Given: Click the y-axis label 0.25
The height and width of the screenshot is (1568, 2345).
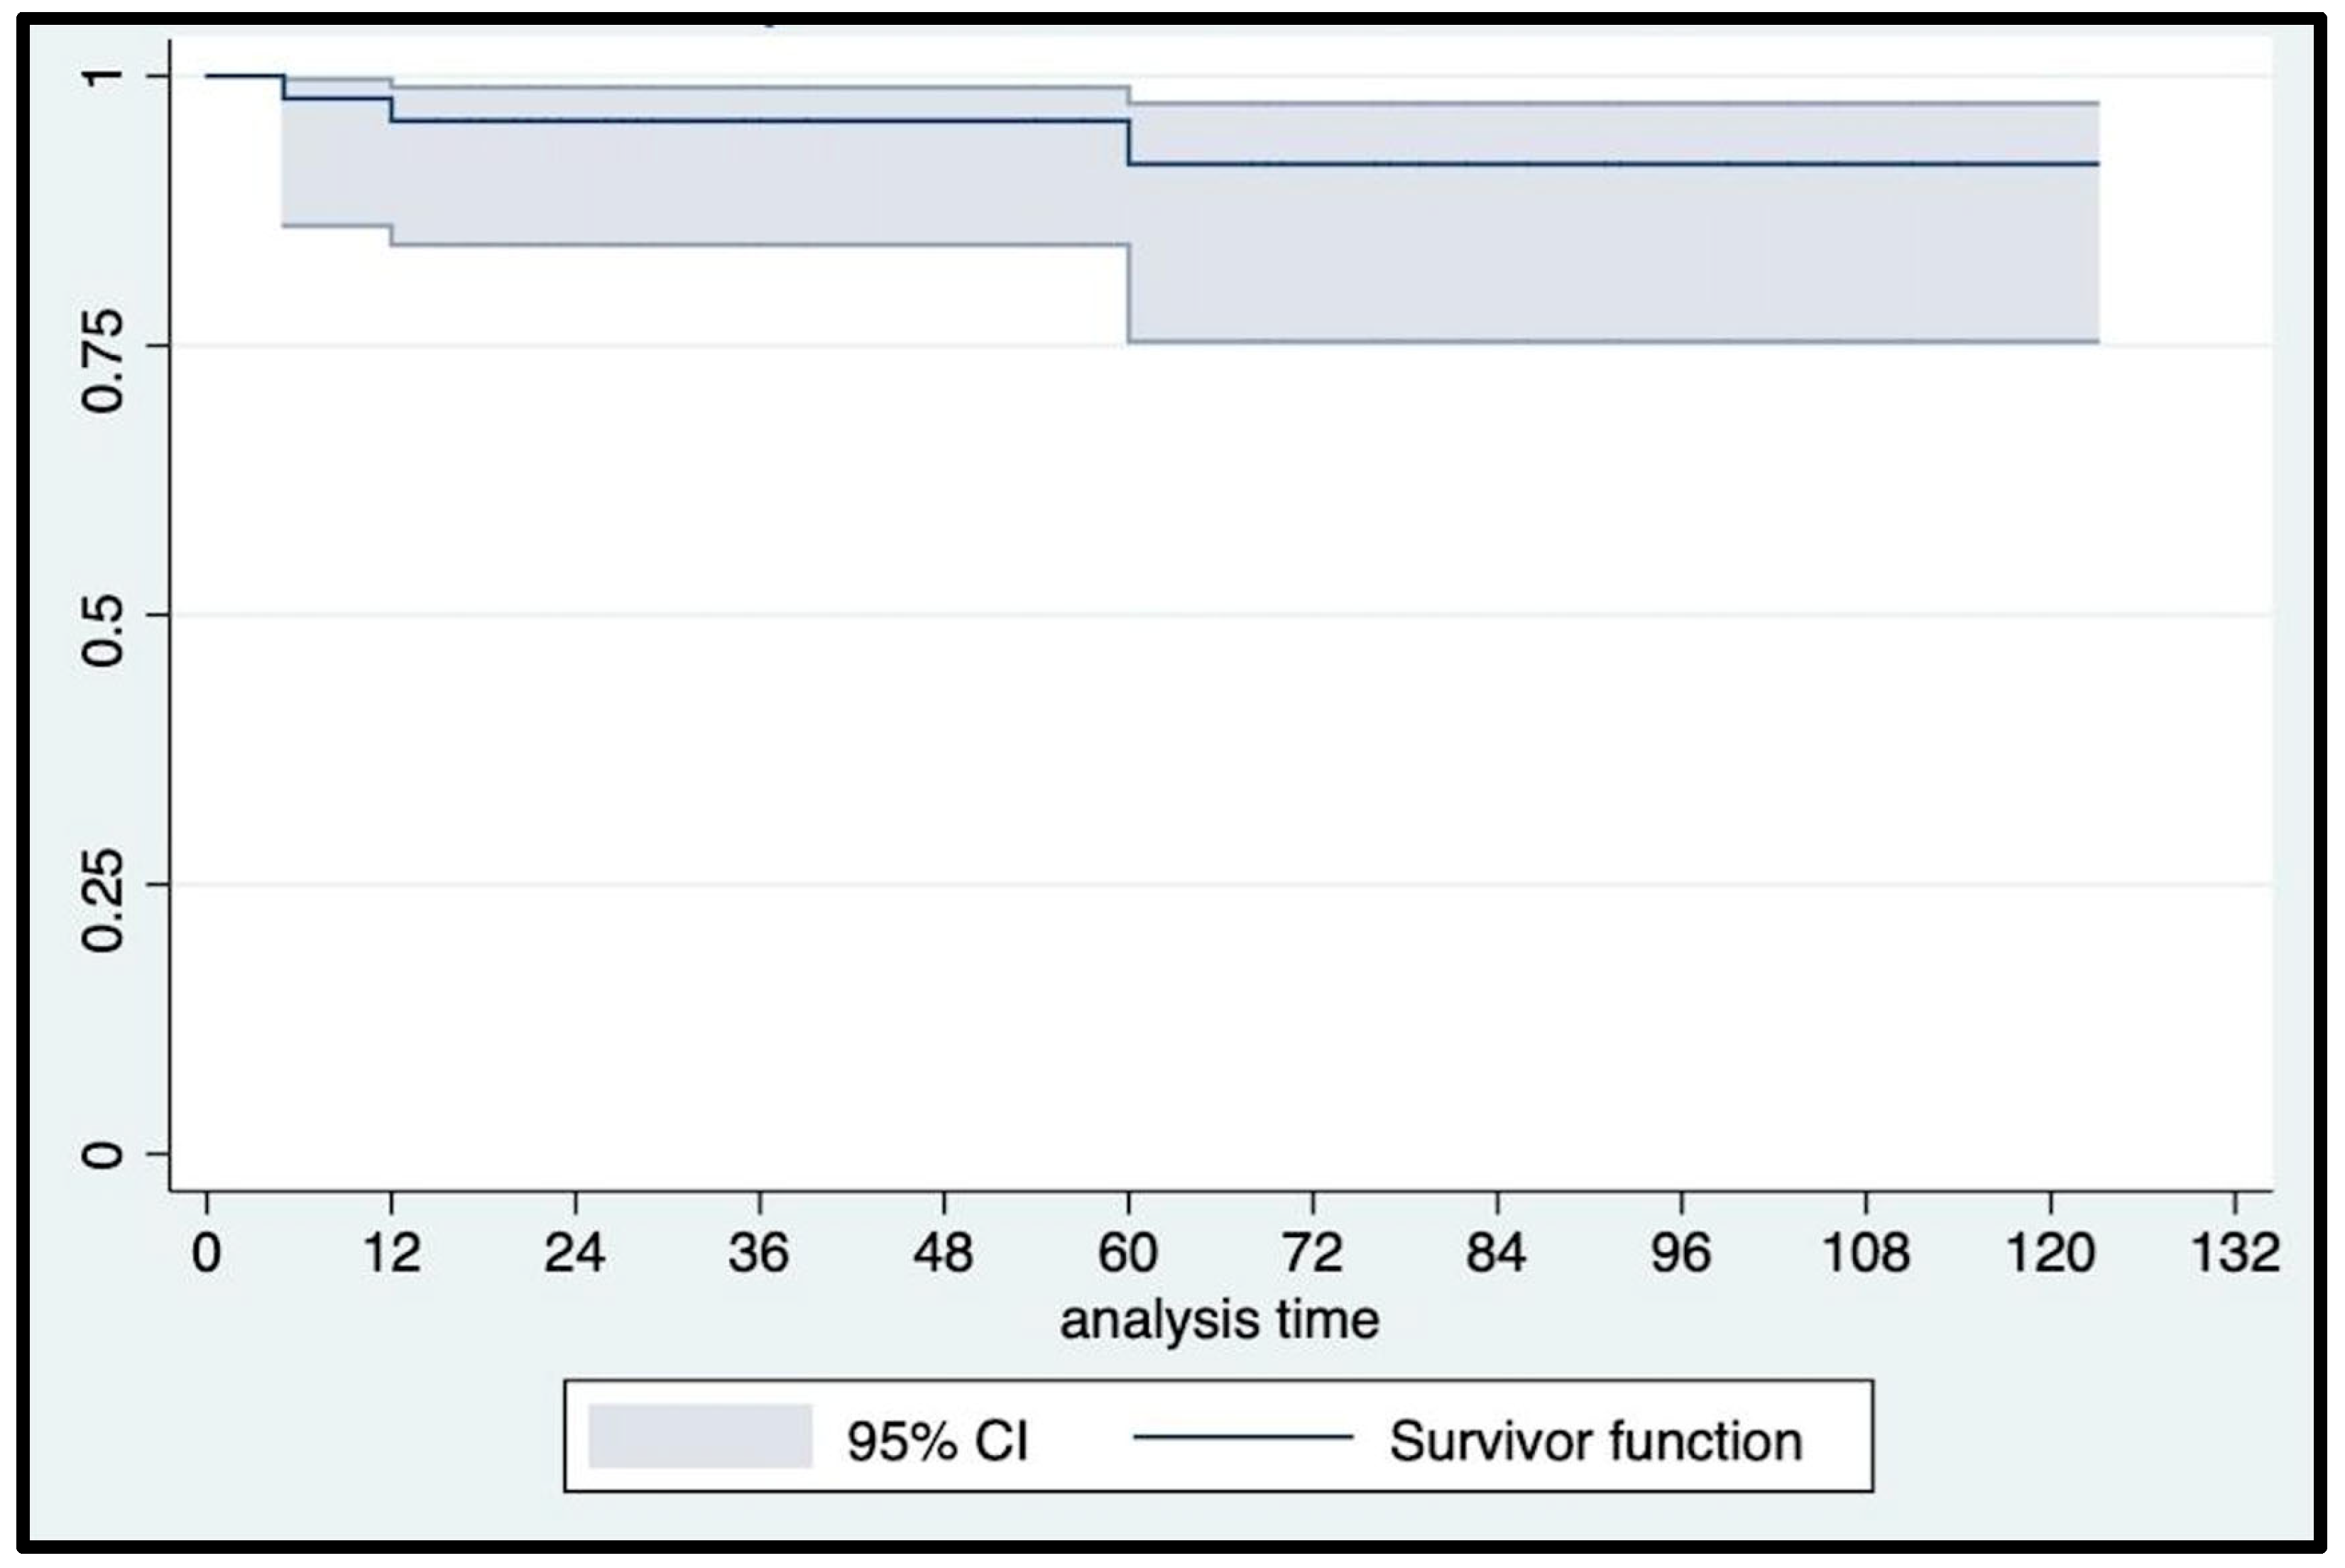Looking at the screenshot, I should click(103, 885).
